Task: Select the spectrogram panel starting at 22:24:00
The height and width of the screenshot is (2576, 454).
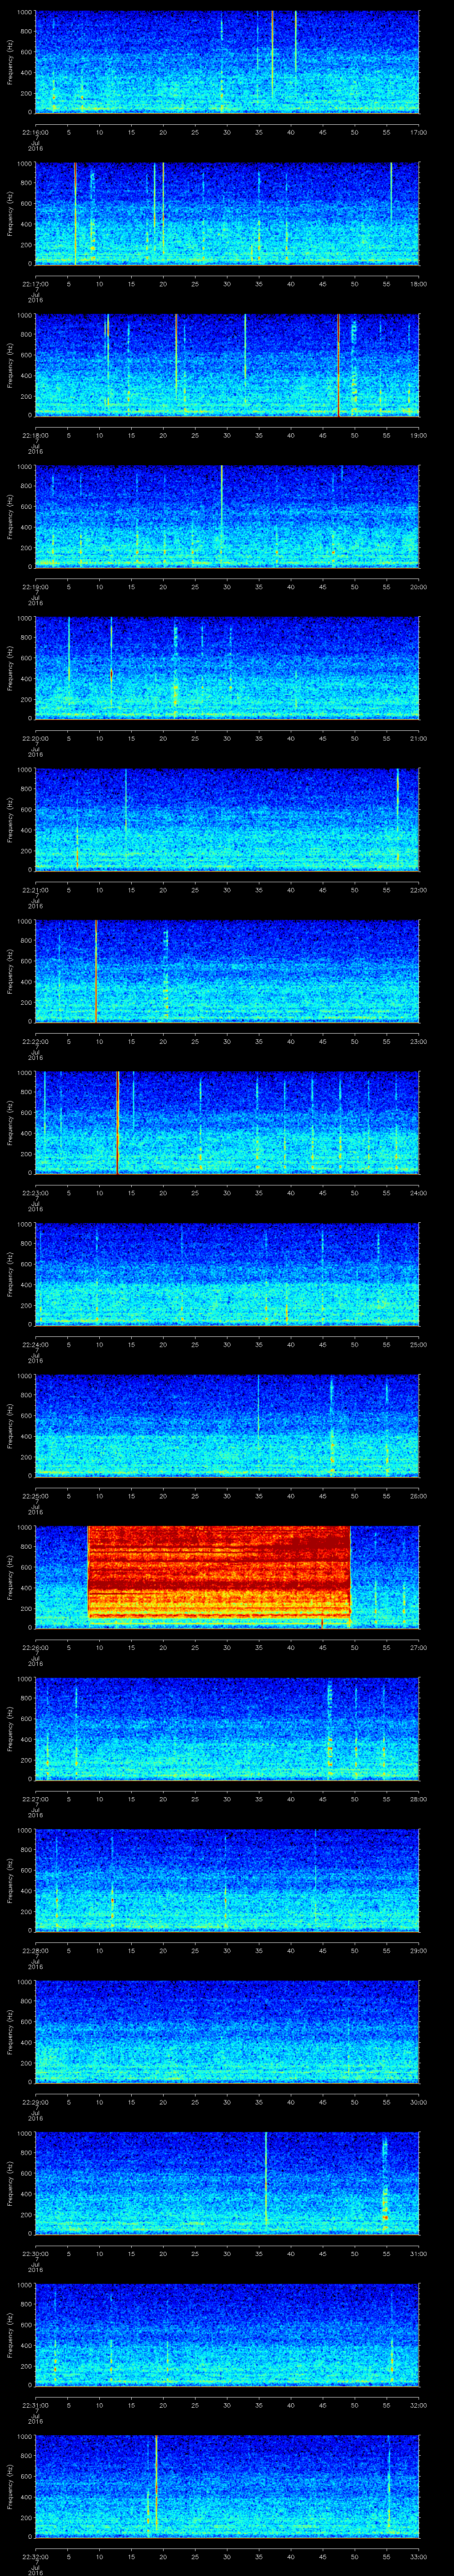Action: 227,1274
